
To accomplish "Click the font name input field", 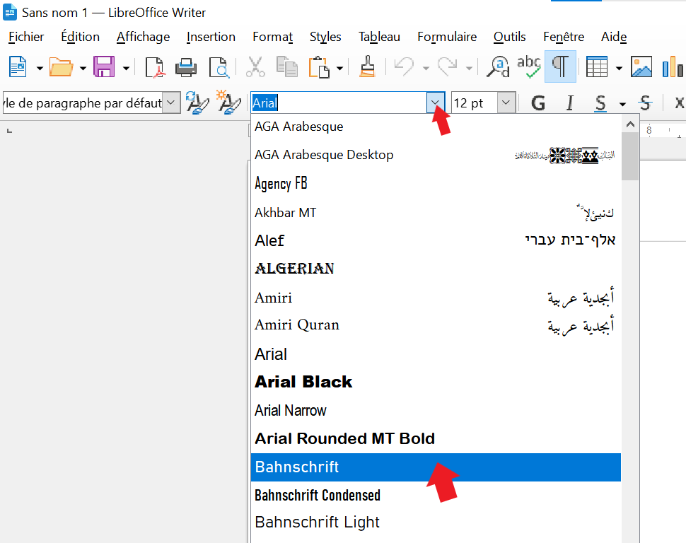I will (338, 103).
